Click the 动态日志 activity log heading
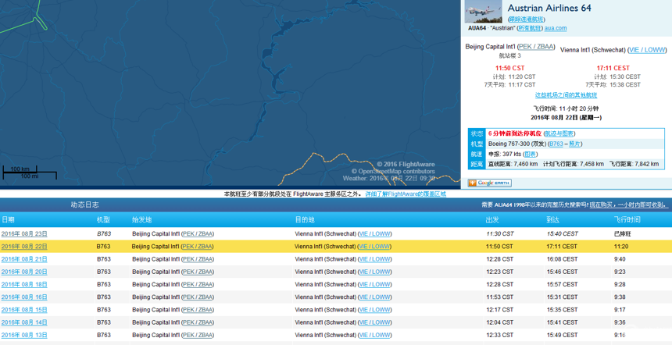 [x=85, y=205]
